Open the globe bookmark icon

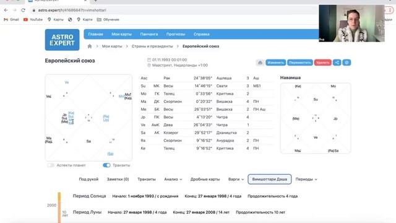(x=70, y=19)
